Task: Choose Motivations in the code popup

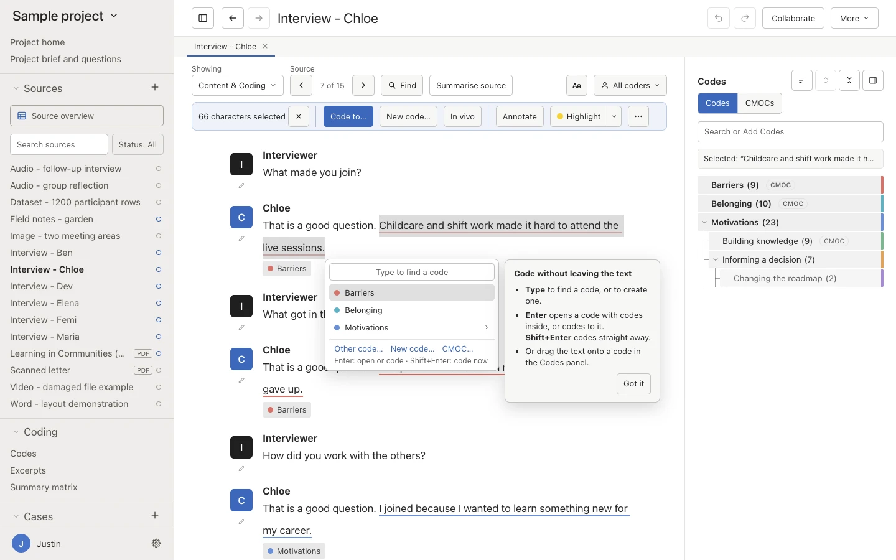Action: point(412,327)
